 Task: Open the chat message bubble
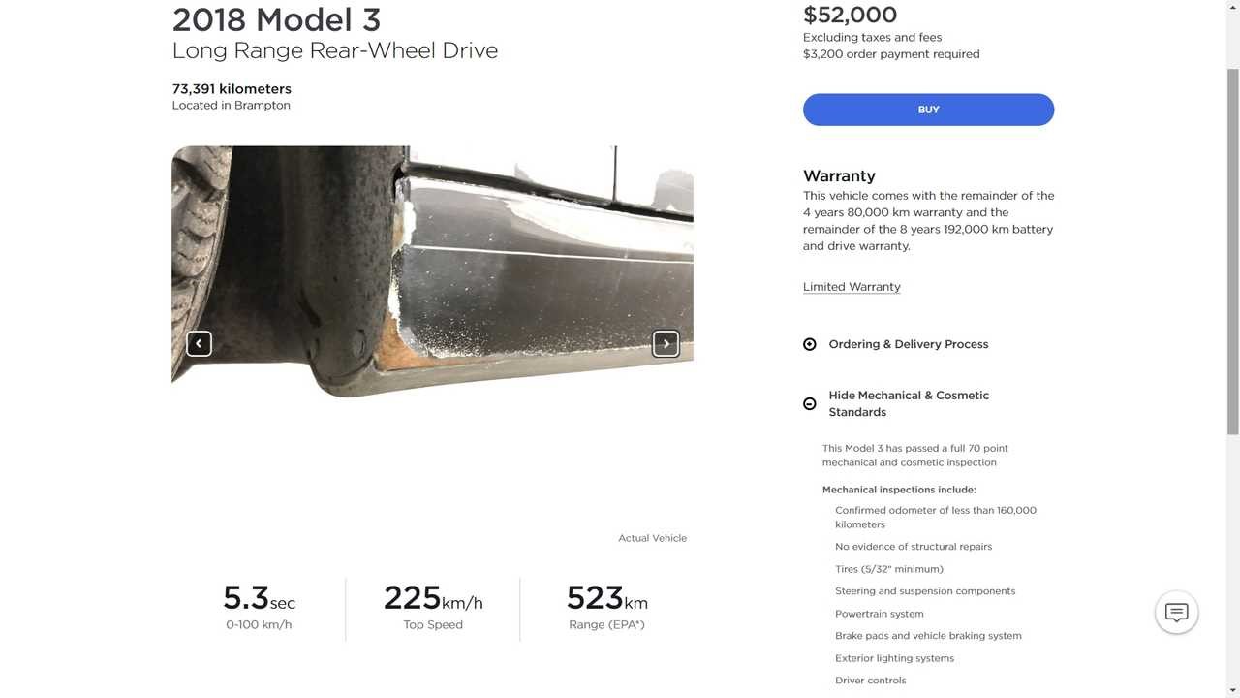tap(1176, 612)
